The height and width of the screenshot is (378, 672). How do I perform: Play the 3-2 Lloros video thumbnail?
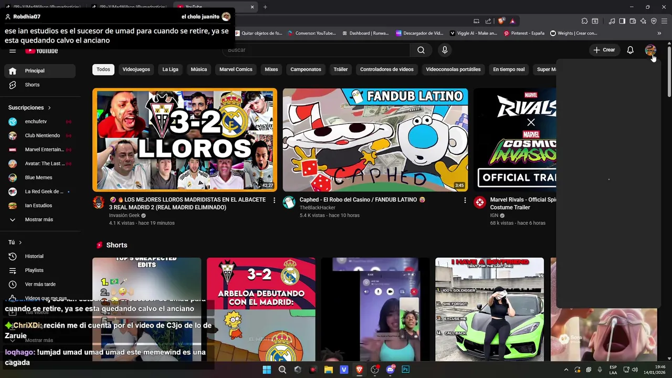(x=185, y=140)
